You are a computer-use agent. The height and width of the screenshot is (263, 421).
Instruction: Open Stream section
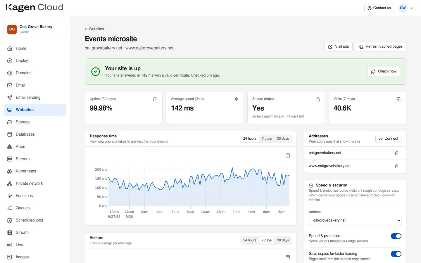(35, 233)
